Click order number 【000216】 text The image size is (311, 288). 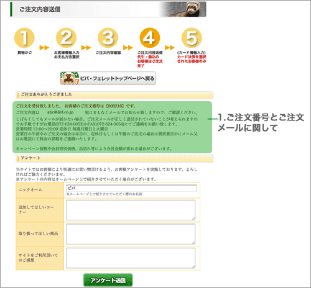[x=115, y=106]
